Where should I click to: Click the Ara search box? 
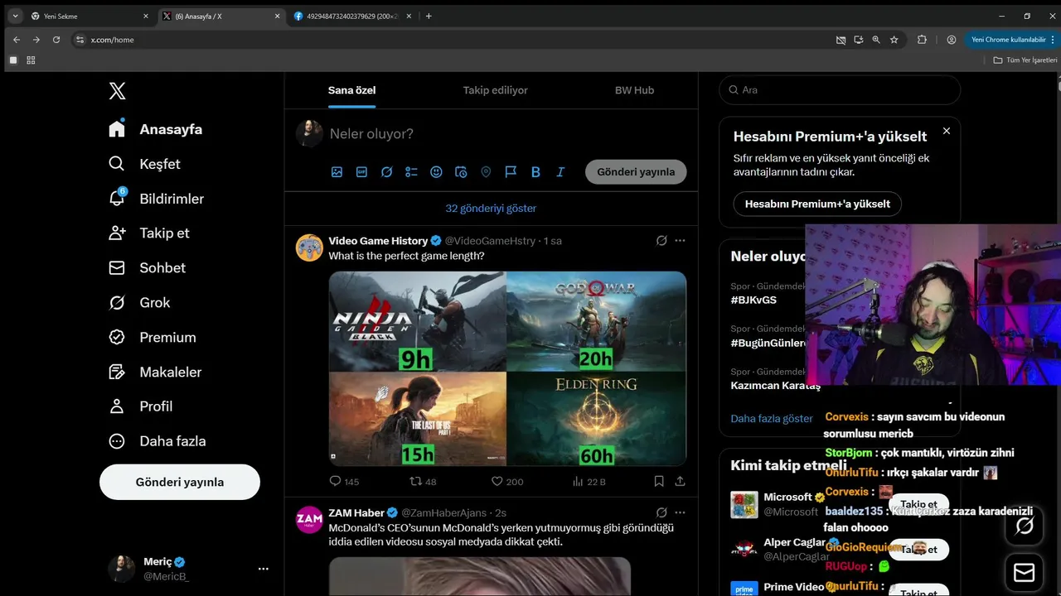point(840,90)
